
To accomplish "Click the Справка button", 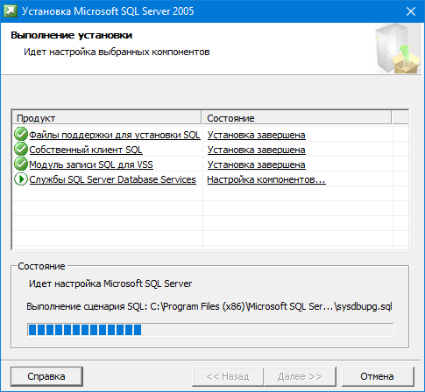I will (46, 376).
